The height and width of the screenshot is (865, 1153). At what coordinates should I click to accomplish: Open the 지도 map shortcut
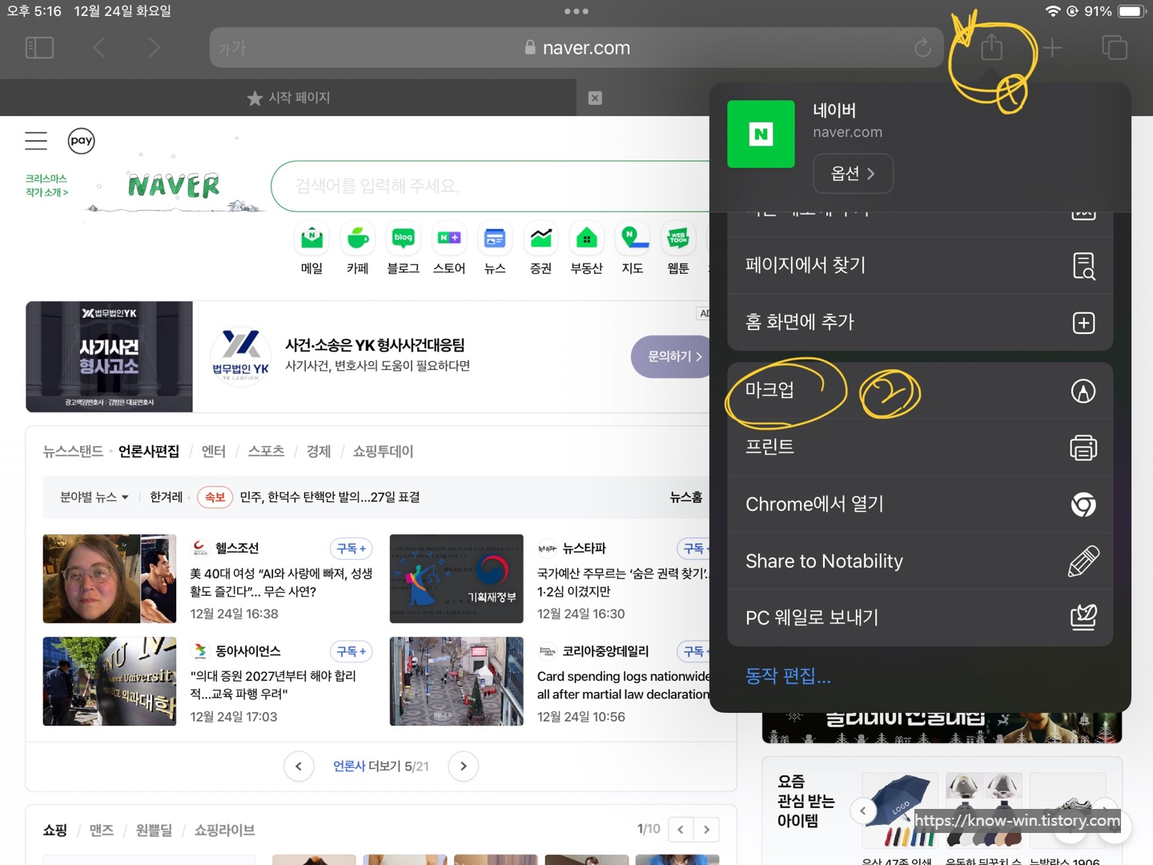[633, 249]
